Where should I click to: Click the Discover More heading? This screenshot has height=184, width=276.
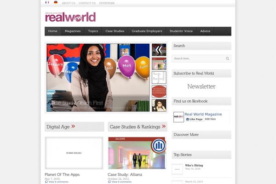[x=186, y=135]
